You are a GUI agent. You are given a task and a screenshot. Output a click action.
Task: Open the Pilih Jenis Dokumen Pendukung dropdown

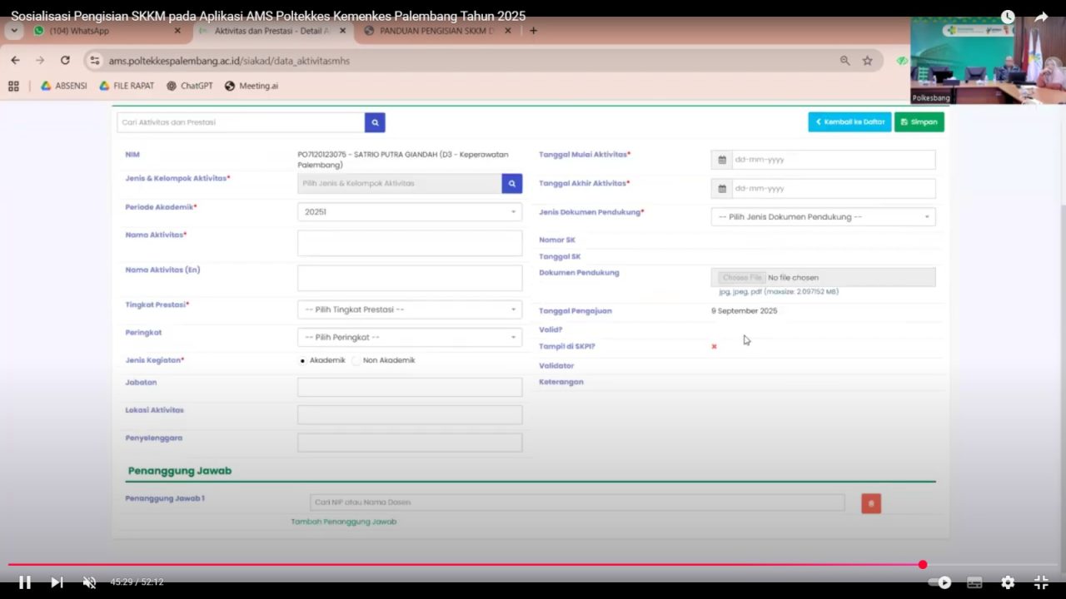[823, 217]
